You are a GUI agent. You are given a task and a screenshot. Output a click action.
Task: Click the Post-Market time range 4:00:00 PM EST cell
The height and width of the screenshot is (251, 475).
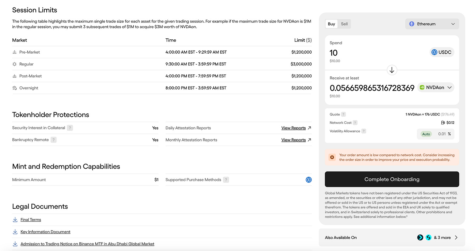click(x=196, y=76)
